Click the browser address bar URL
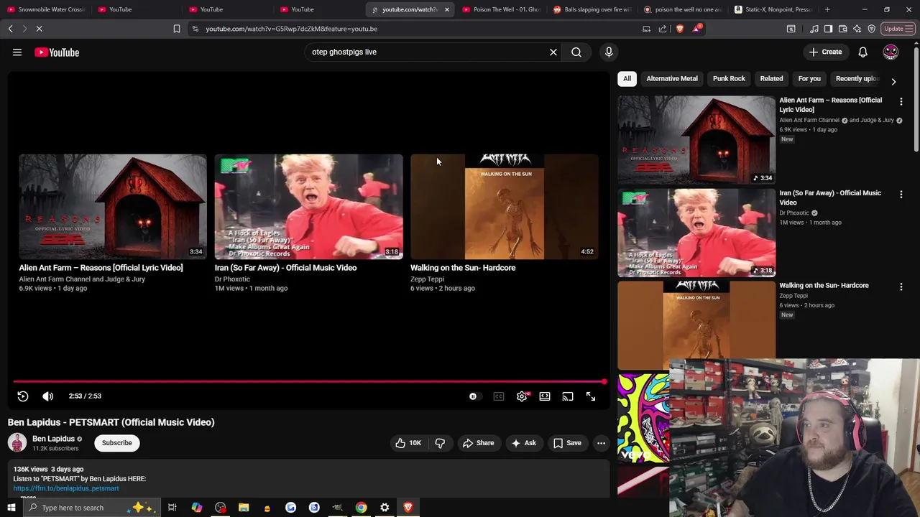920x517 pixels. [291, 29]
